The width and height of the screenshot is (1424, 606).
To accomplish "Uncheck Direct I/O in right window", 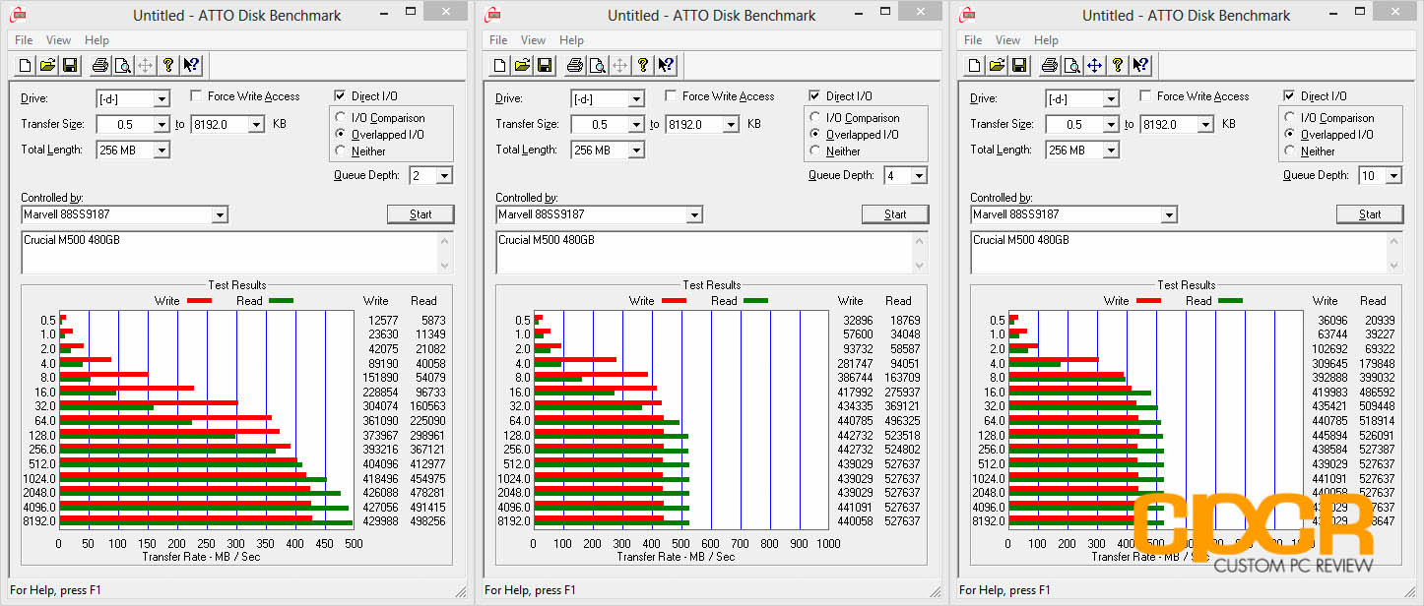I will [1289, 96].
